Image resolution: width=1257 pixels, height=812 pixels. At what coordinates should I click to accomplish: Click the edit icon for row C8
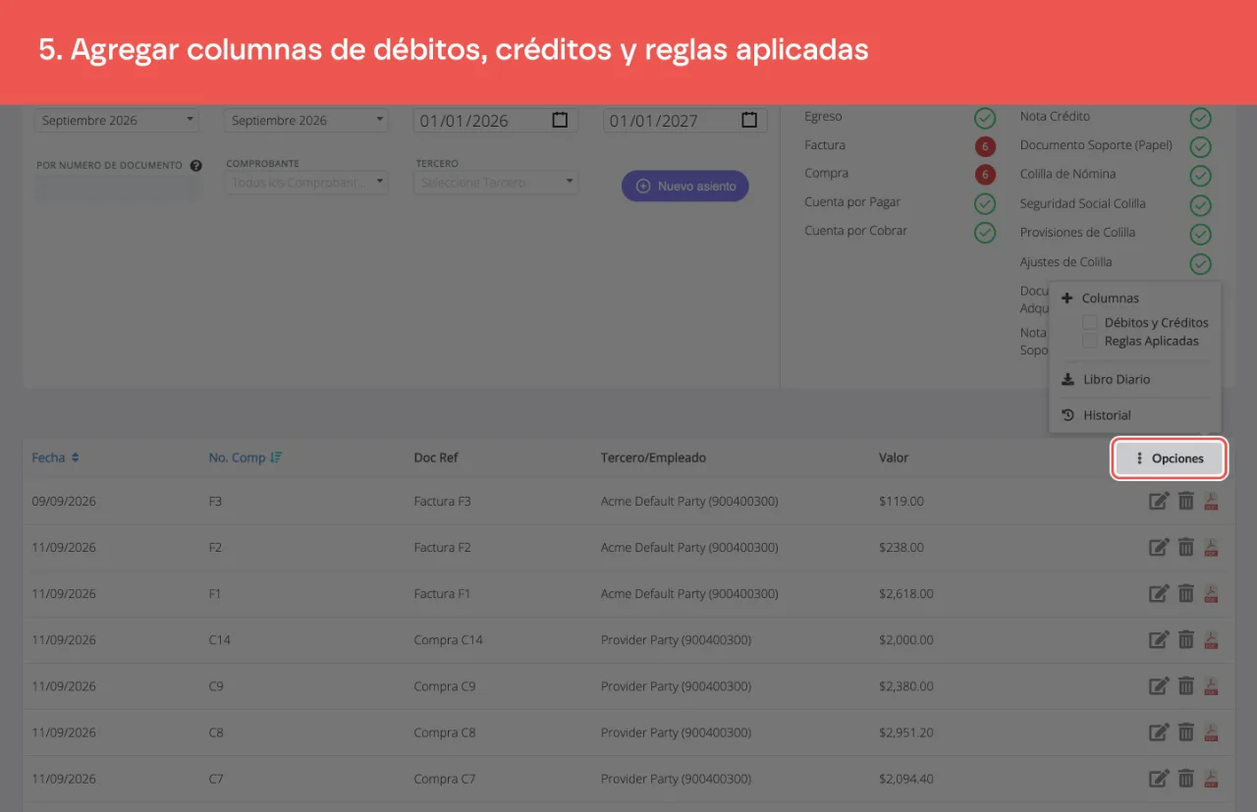tap(1159, 731)
